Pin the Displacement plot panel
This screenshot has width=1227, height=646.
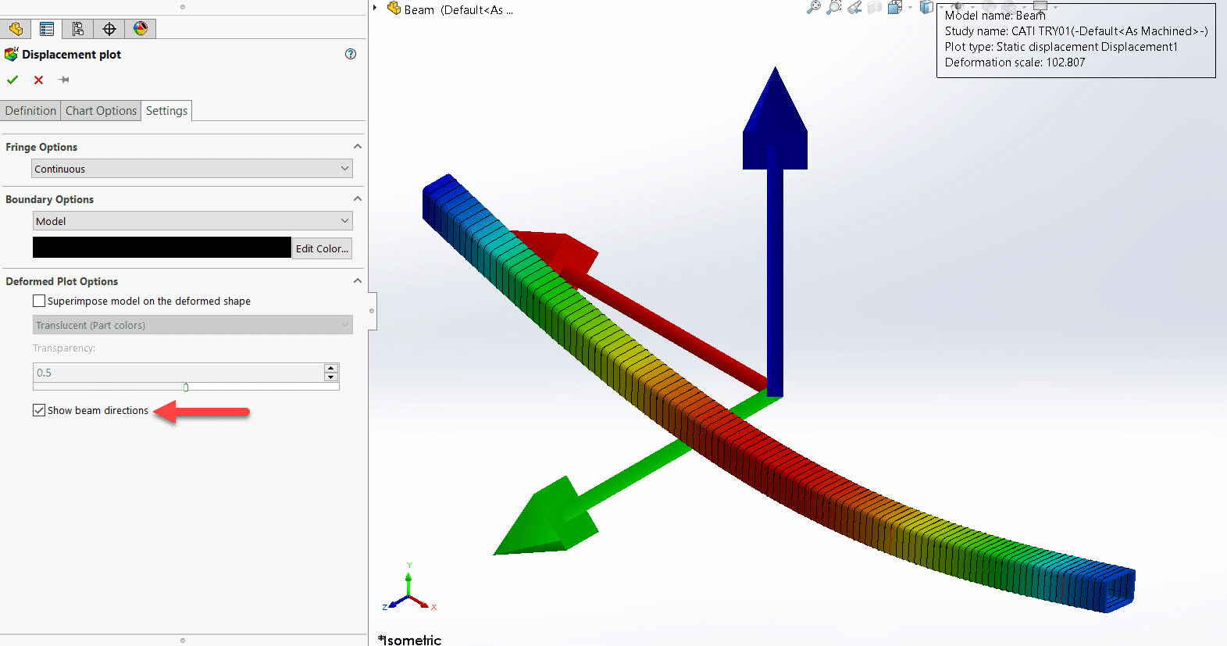pyautogui.click(x=64, y=80)
